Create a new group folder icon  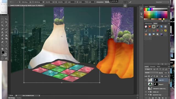[159, 98]
